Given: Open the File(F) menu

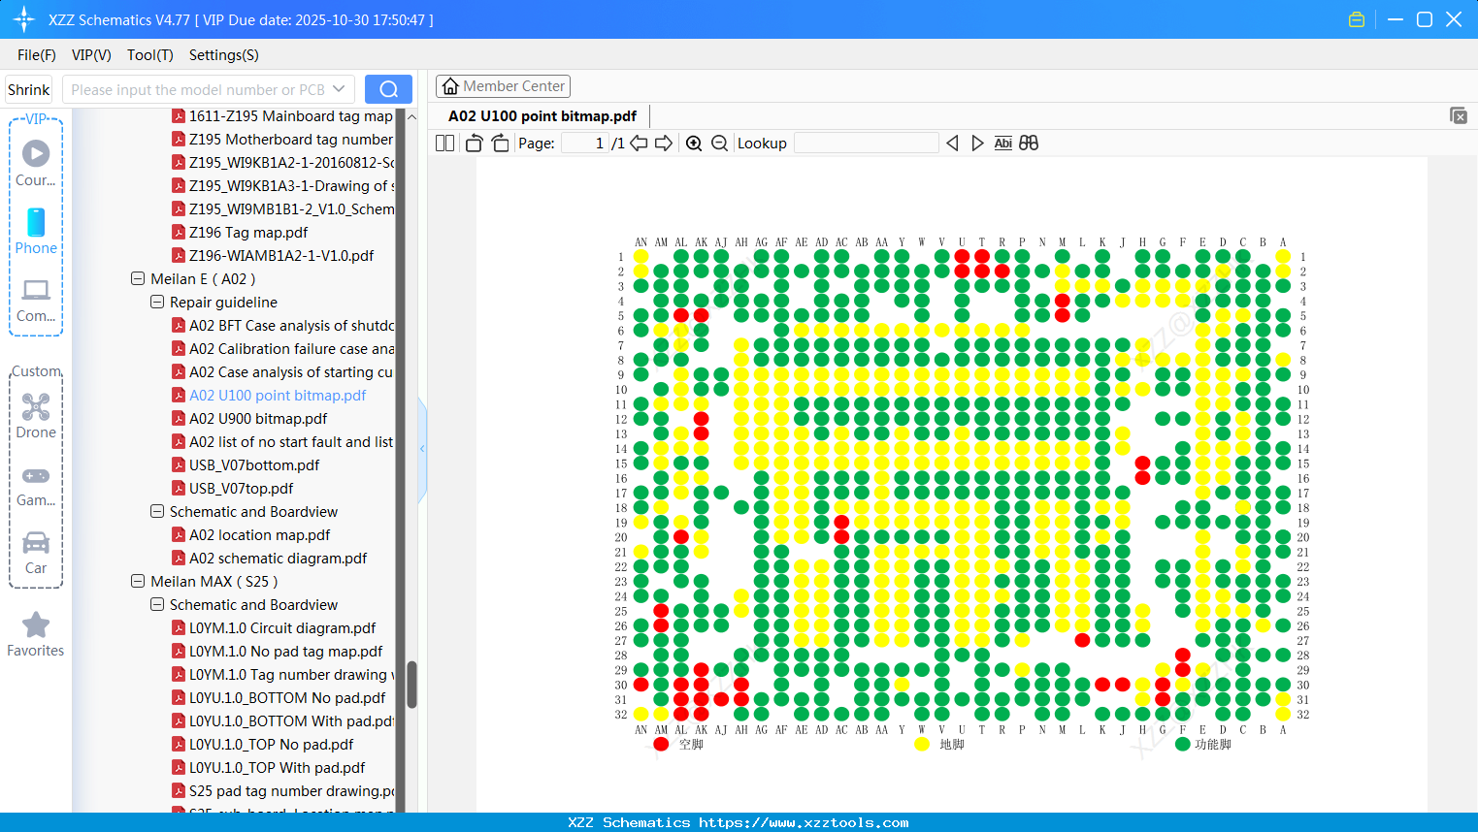Looking at the screenshot, I should click(x=37, y=55).
